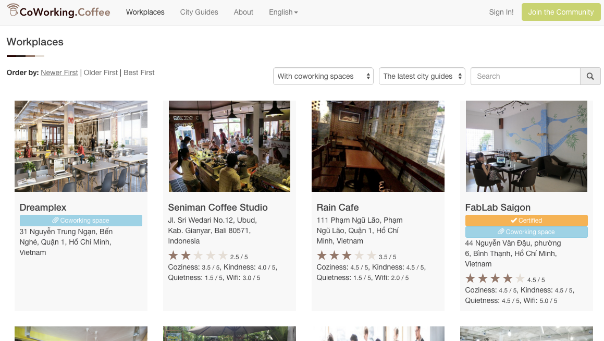The width and height of the screenshot is (604, 341).
Task: Sort workplaces by Best First
Action: [139, 72]
